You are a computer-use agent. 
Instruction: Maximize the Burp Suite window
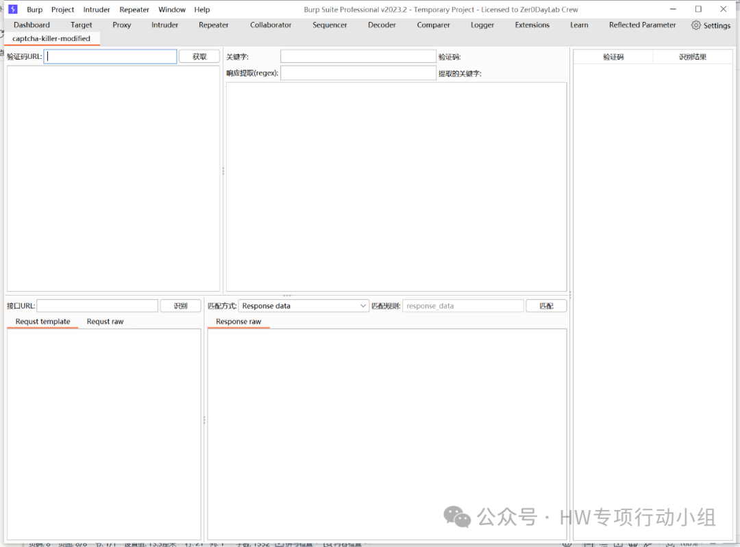click(x=698, y=9)
